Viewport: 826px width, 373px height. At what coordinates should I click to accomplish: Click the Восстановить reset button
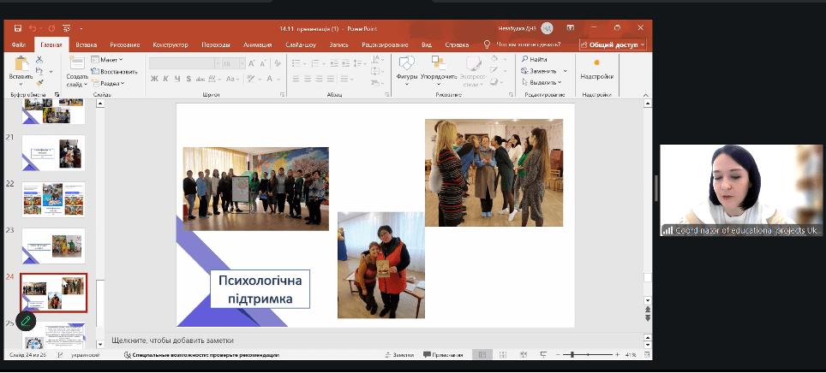[x=113, y=71]
